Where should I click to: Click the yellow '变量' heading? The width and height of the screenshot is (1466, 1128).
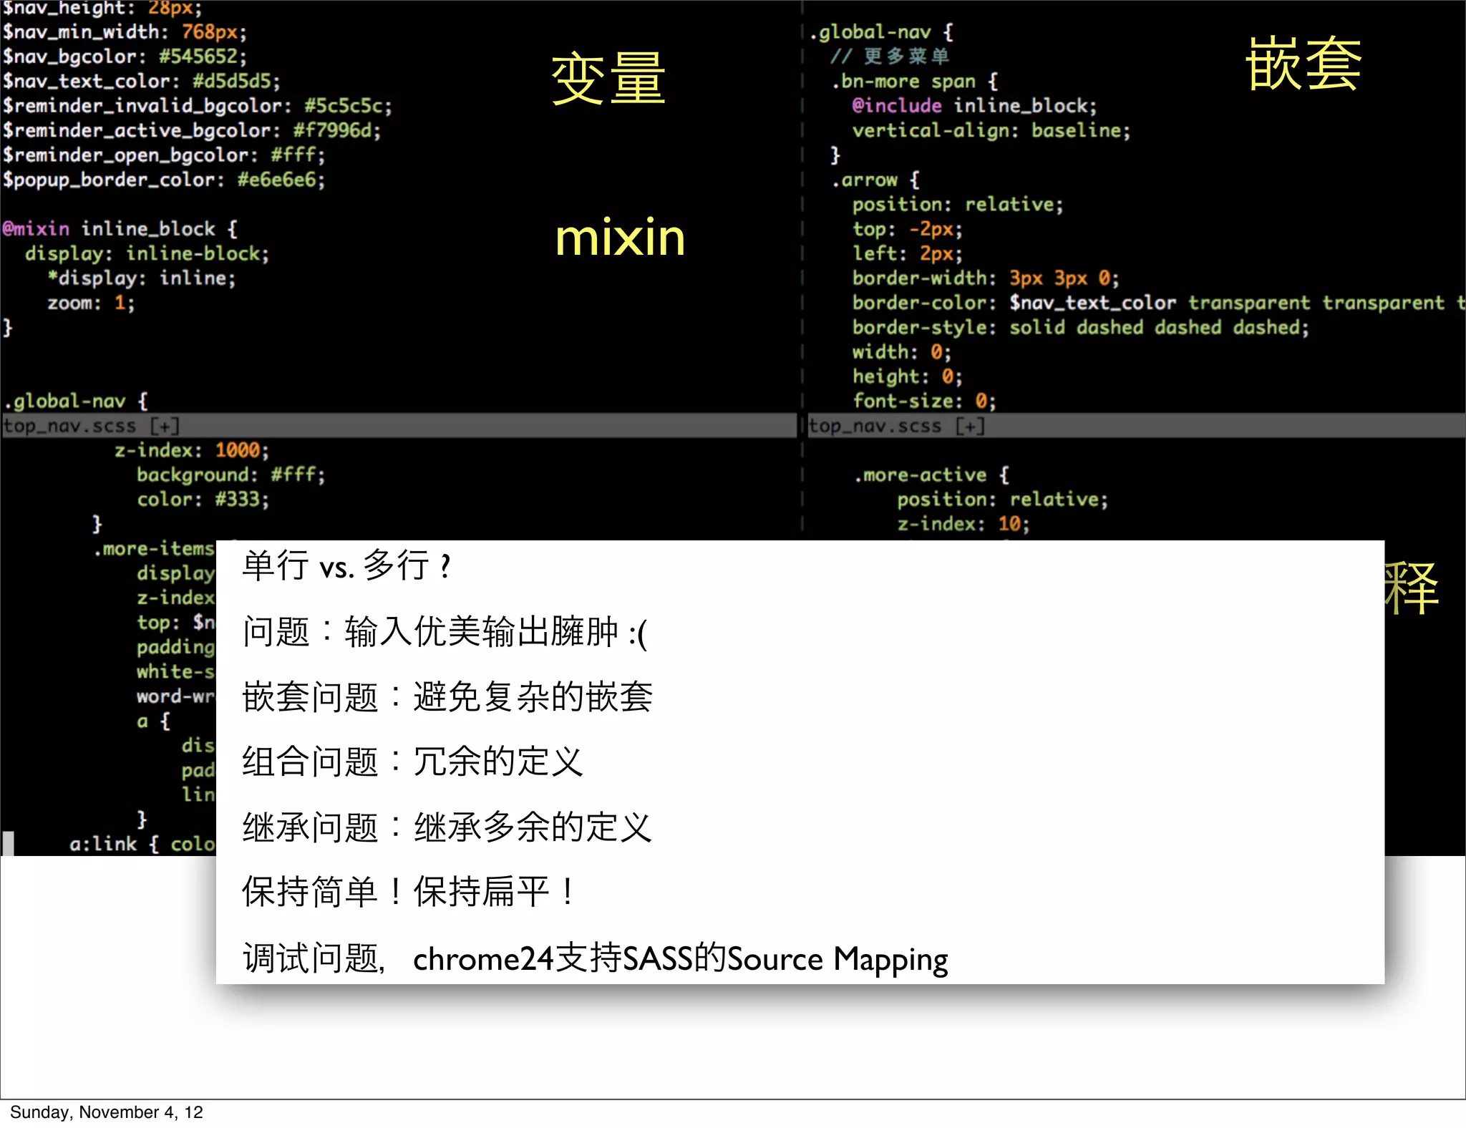[608, 79]
